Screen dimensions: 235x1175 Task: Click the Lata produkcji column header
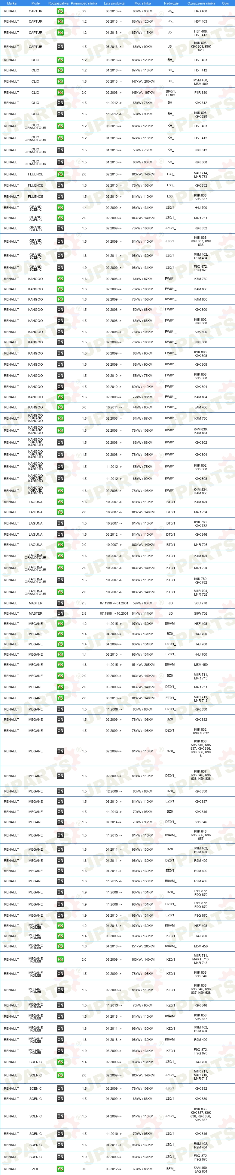[x=114, y=3]
